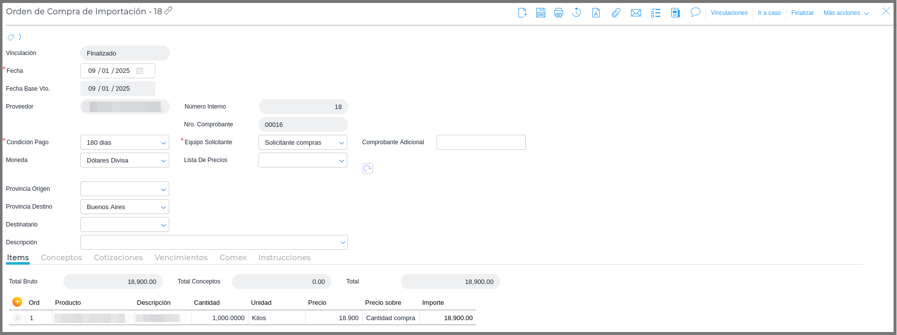This screenshot has width=897, height=335.
Task: Save the order with the floppy disk icon
Action: pyautogui.click(x=541, y=13)
